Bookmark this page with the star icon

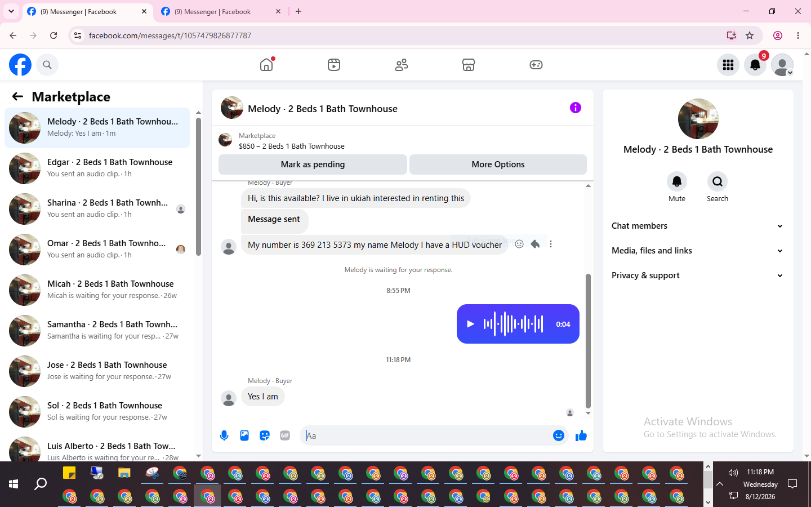(x=750, y=35)
